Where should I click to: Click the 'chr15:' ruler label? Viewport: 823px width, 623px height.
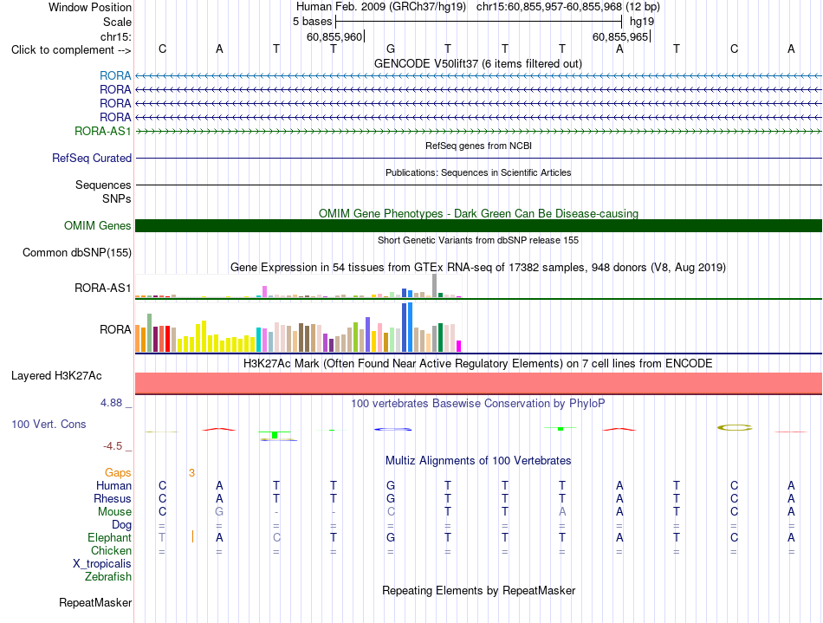115,36
